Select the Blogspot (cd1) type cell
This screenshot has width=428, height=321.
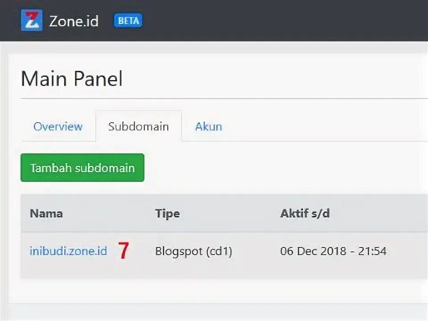(193, 251)
